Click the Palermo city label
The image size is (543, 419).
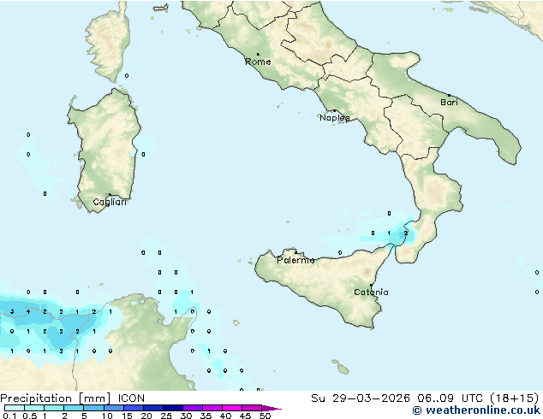click(295, 260)
